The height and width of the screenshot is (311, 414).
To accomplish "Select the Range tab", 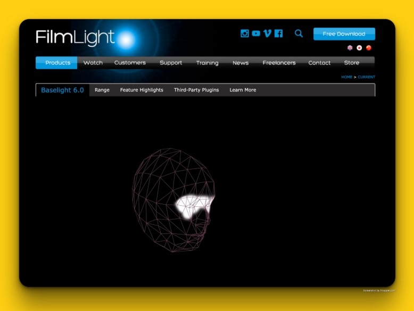I will pyautogui.click(x=102, y=90).
